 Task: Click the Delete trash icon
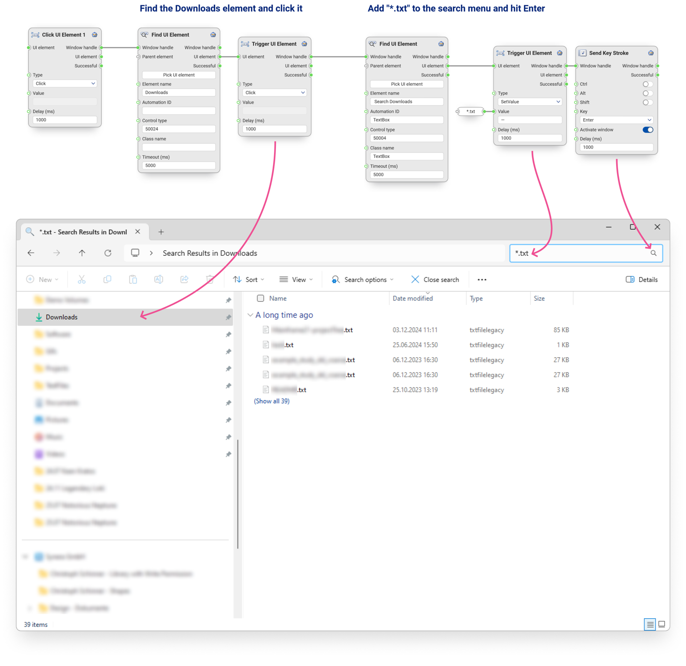coord(210,279)
